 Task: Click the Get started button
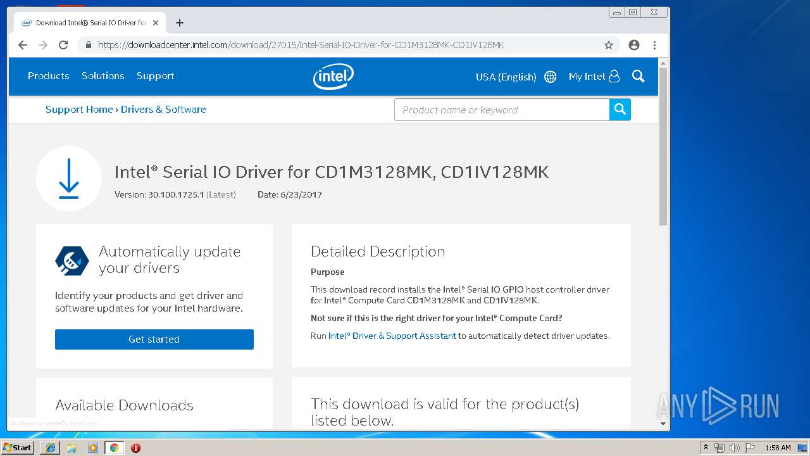point(154,339)
